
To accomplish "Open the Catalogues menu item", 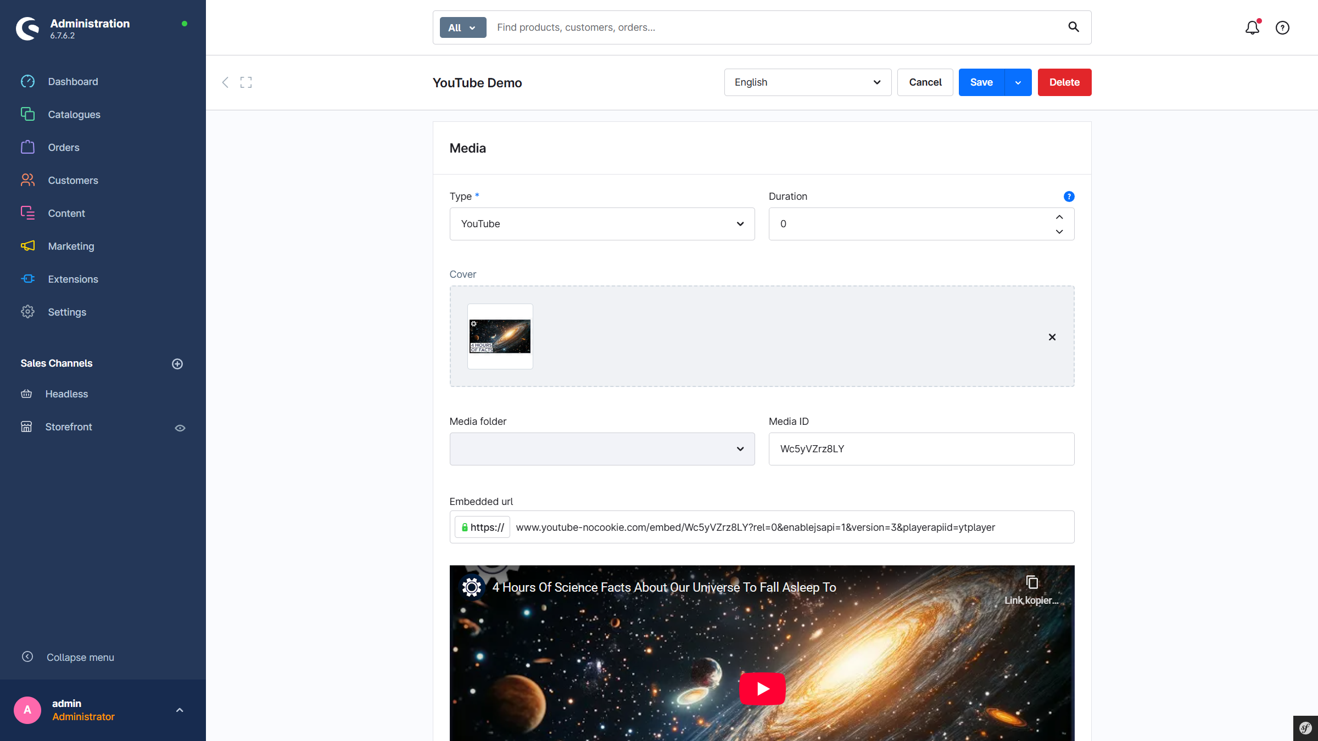I will (x=74, y=115).
